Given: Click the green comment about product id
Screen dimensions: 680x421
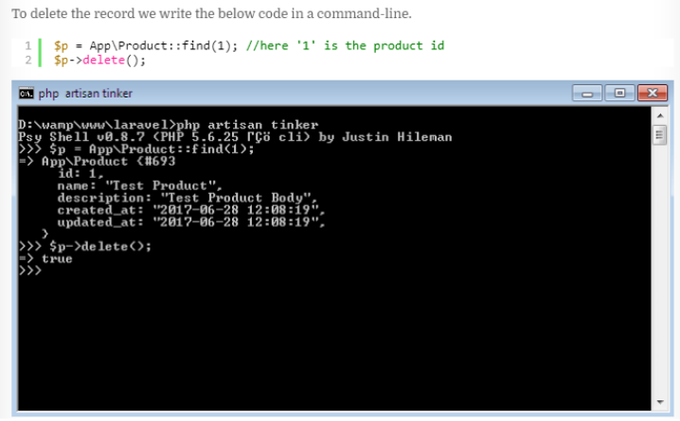Looking at the screenshot, I should [x=345, y=45].
